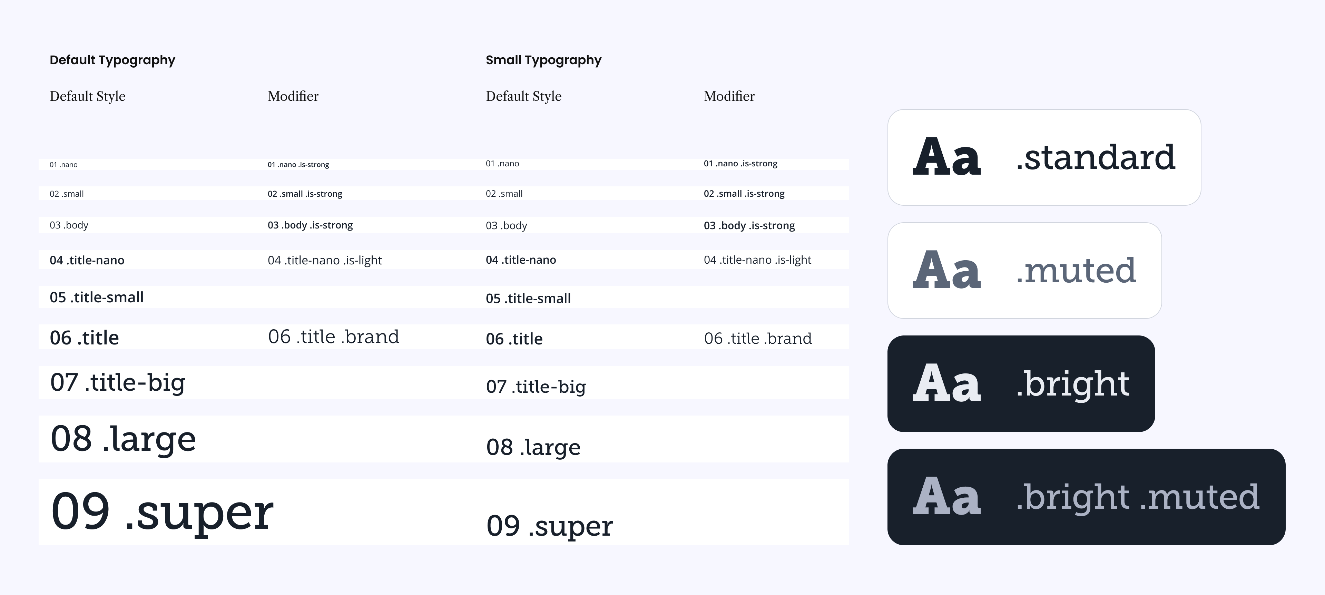This screenshot has width=1325, height=595.
Task: Pick "03 .body .is-strong" in Default Typography section
Action: 310,225
